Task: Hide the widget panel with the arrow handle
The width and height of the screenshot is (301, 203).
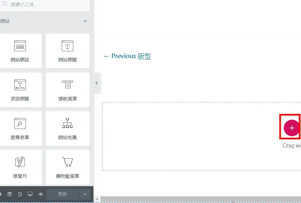Action: pos(97,83)
